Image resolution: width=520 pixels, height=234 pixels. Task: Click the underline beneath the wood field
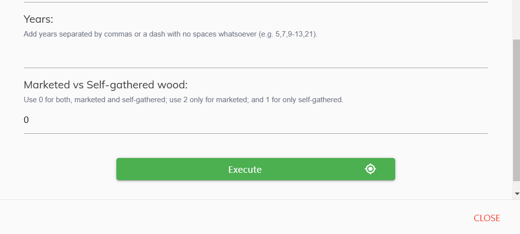point(256,133)
